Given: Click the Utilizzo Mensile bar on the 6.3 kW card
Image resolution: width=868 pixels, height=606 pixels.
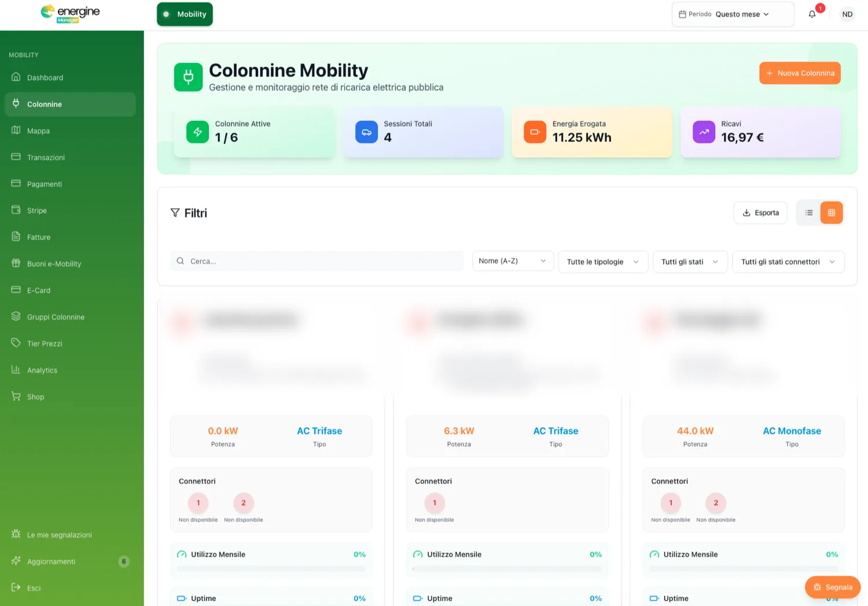Looking at the screenshot, I should [507, 568].
